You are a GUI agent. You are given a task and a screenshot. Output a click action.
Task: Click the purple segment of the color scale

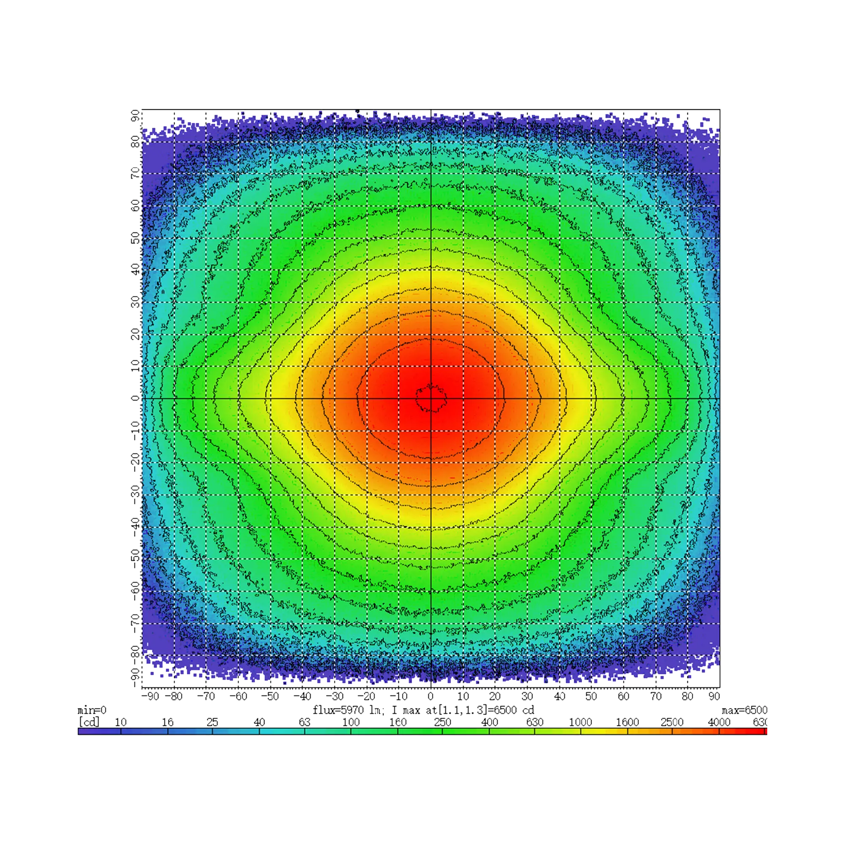click(99, 731)
